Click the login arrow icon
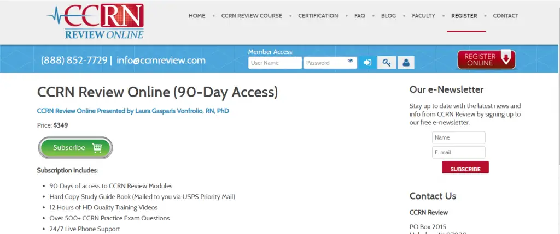This screenshot has height=234, width=560. coord(367,63)
